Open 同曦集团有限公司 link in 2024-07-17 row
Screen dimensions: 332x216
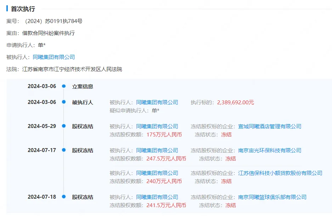click(x=157, y=151)
